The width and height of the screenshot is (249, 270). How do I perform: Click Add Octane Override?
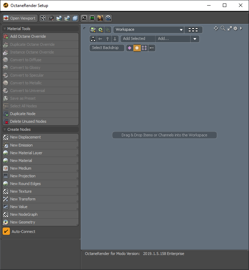41,36
